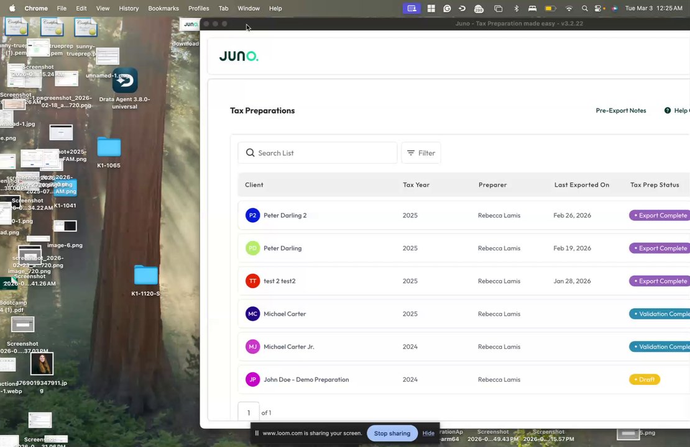Image resolution: width=690 pixels, height=447 pixels.
Task: Select the unnamed-1.png desktop file
Action: (x=108, y=56)
